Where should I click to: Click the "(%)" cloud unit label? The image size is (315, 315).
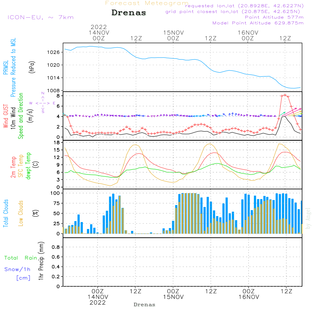pos(35,213)
